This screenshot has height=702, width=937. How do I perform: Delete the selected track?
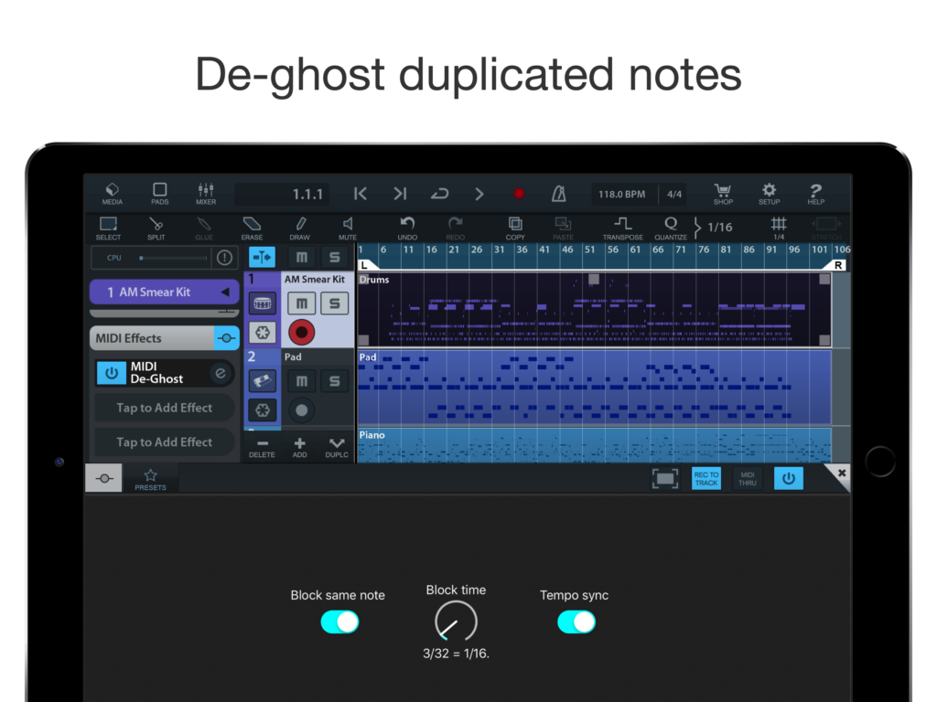click(262, 447)
